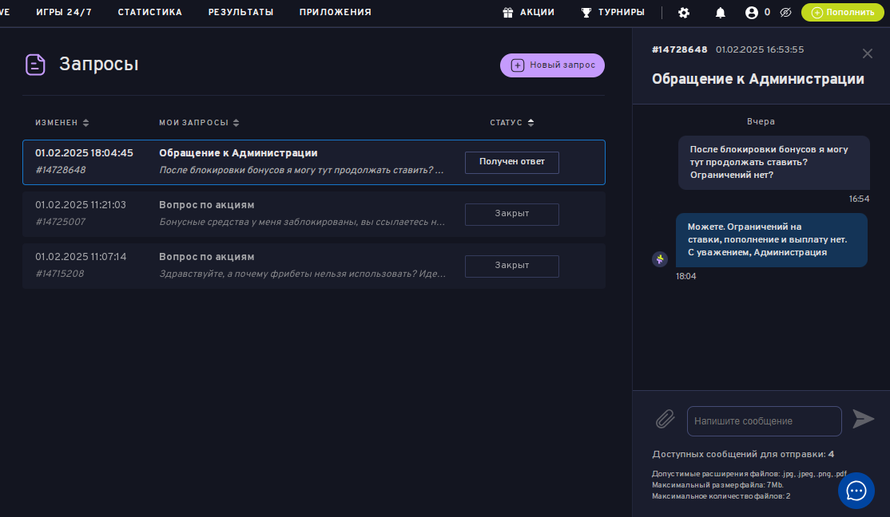Close the request details panel

(x=868, y=53)
